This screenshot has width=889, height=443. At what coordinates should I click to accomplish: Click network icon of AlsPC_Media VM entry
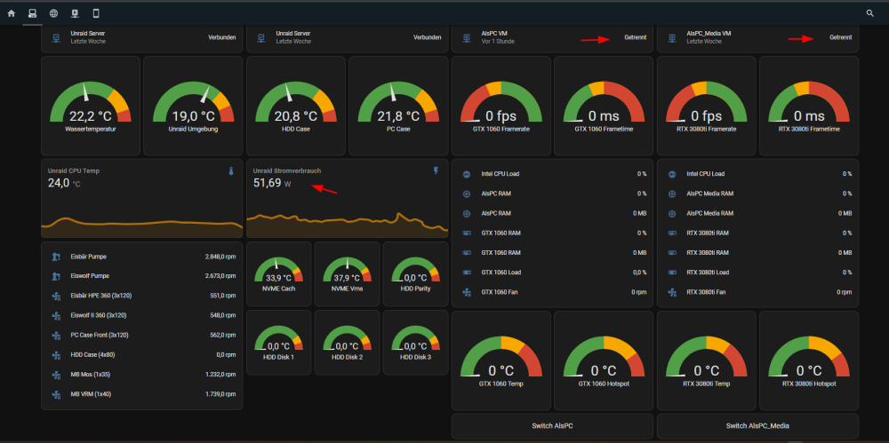(x=672, y=37)
